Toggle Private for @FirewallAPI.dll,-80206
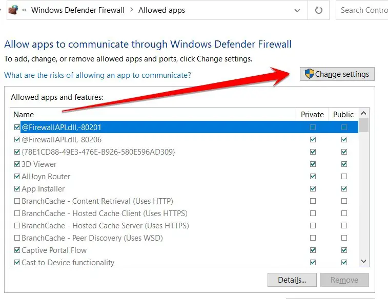The width and height of the screenshot is (388, 299). [x=313, y=140]
